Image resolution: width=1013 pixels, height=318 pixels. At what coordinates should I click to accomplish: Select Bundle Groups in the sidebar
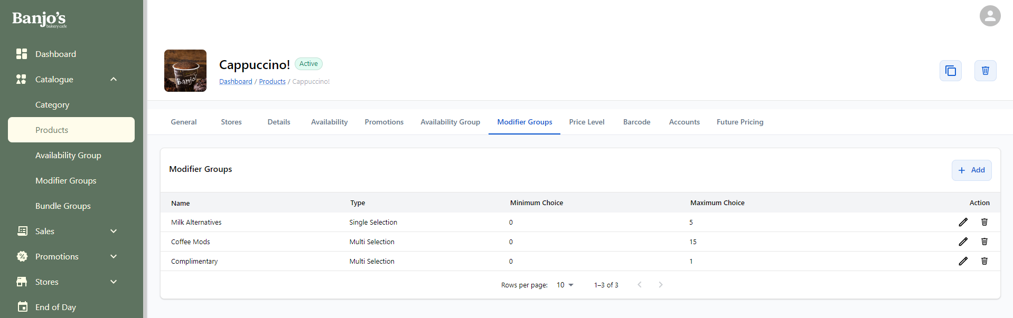(x=63, y=206)
